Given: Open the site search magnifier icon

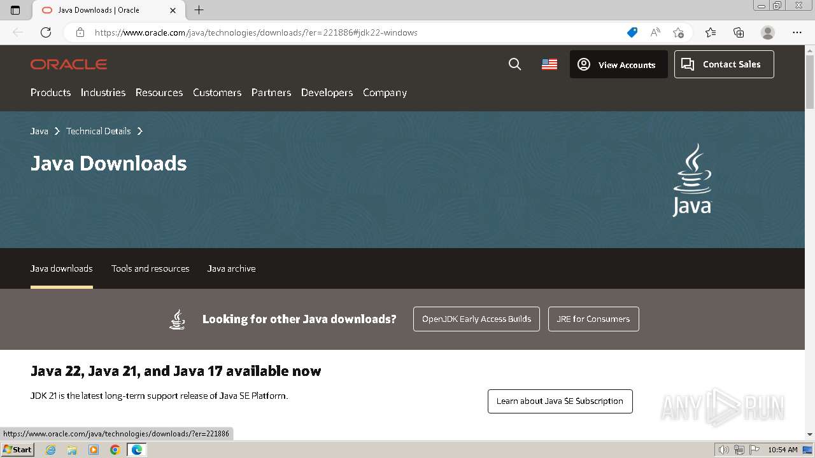Looking at the screenshot, I should pyautogui.click(x=515, y=64).
